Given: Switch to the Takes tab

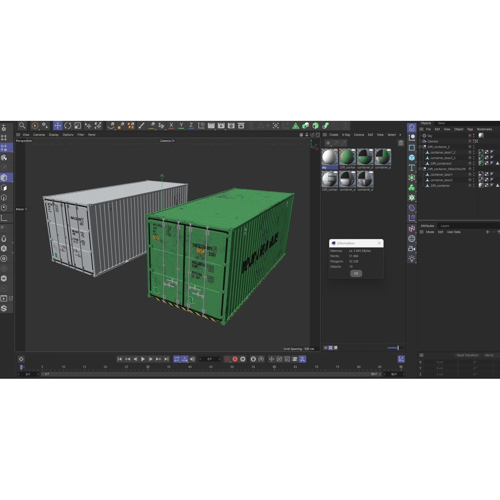Looking at the screenshot, I should click(441, 123).
